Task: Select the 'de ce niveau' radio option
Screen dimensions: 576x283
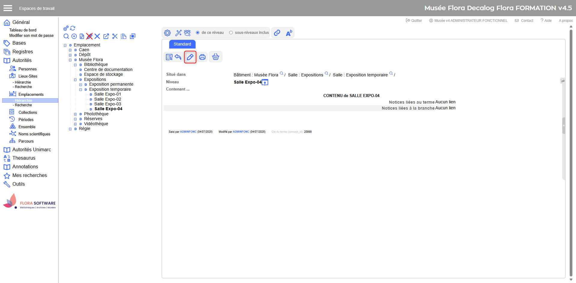Action: pos(198,33)
